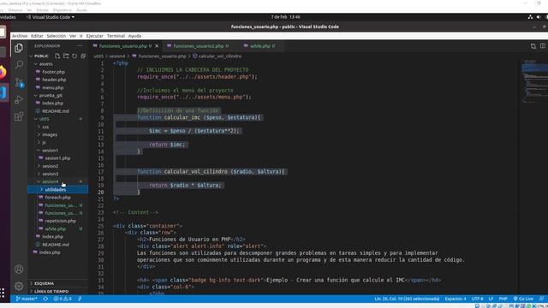Open the clock showing 7 de feb 13:46
The image size is (548, 308).
tap(285, 17)
